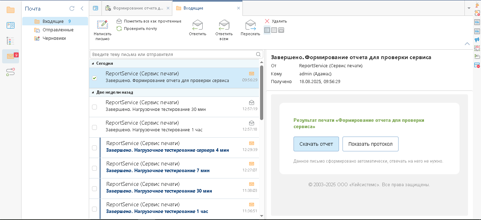The width and height of the screenshot is (481, 220).
Task: Close the Входящие tab
Action: (x=239, y=8)
